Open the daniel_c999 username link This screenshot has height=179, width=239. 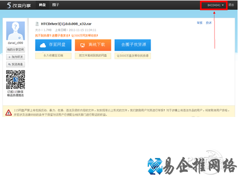pyautogui.click(x=15, y=43)
